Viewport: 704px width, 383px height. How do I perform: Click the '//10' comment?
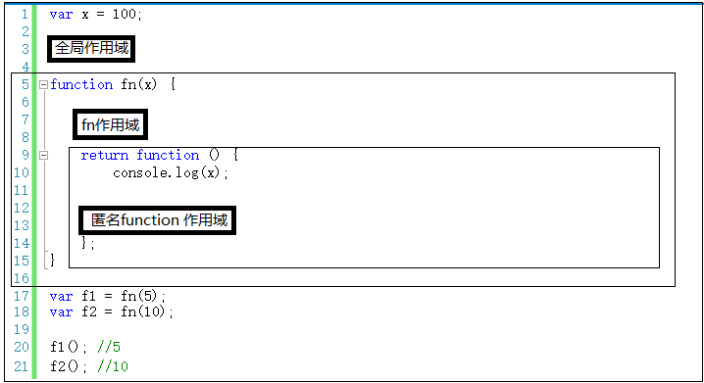point(113,366)
